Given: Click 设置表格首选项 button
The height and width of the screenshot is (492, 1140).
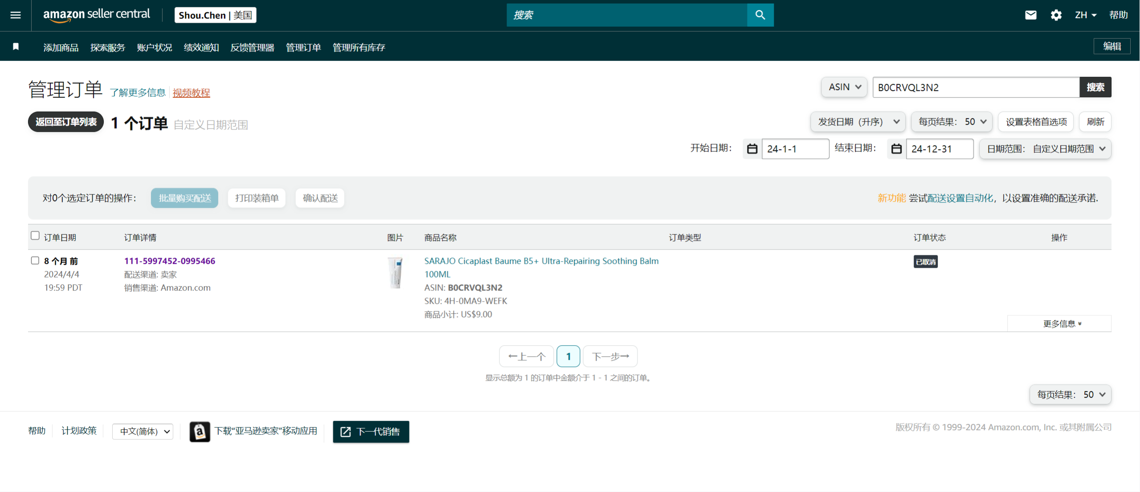Looking at the screenshot, I should coord(1036,122).
